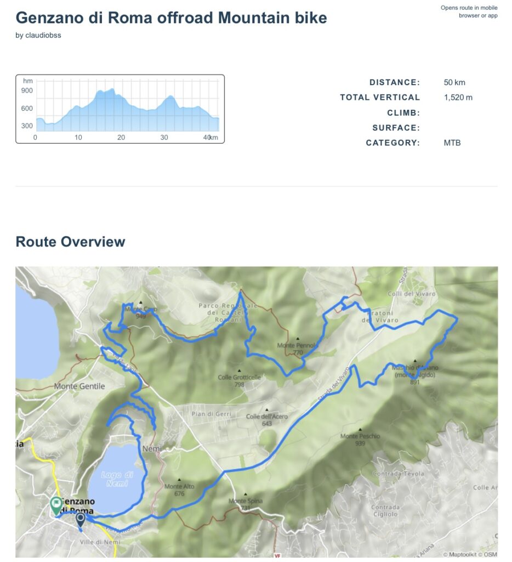
Task: Click the elevation profile chart
Action: 120,109
